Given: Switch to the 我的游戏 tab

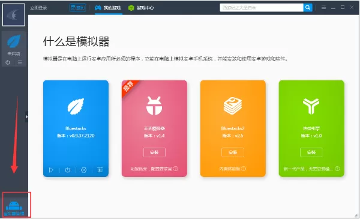Looking at the screenshot, I should point(108,8).
